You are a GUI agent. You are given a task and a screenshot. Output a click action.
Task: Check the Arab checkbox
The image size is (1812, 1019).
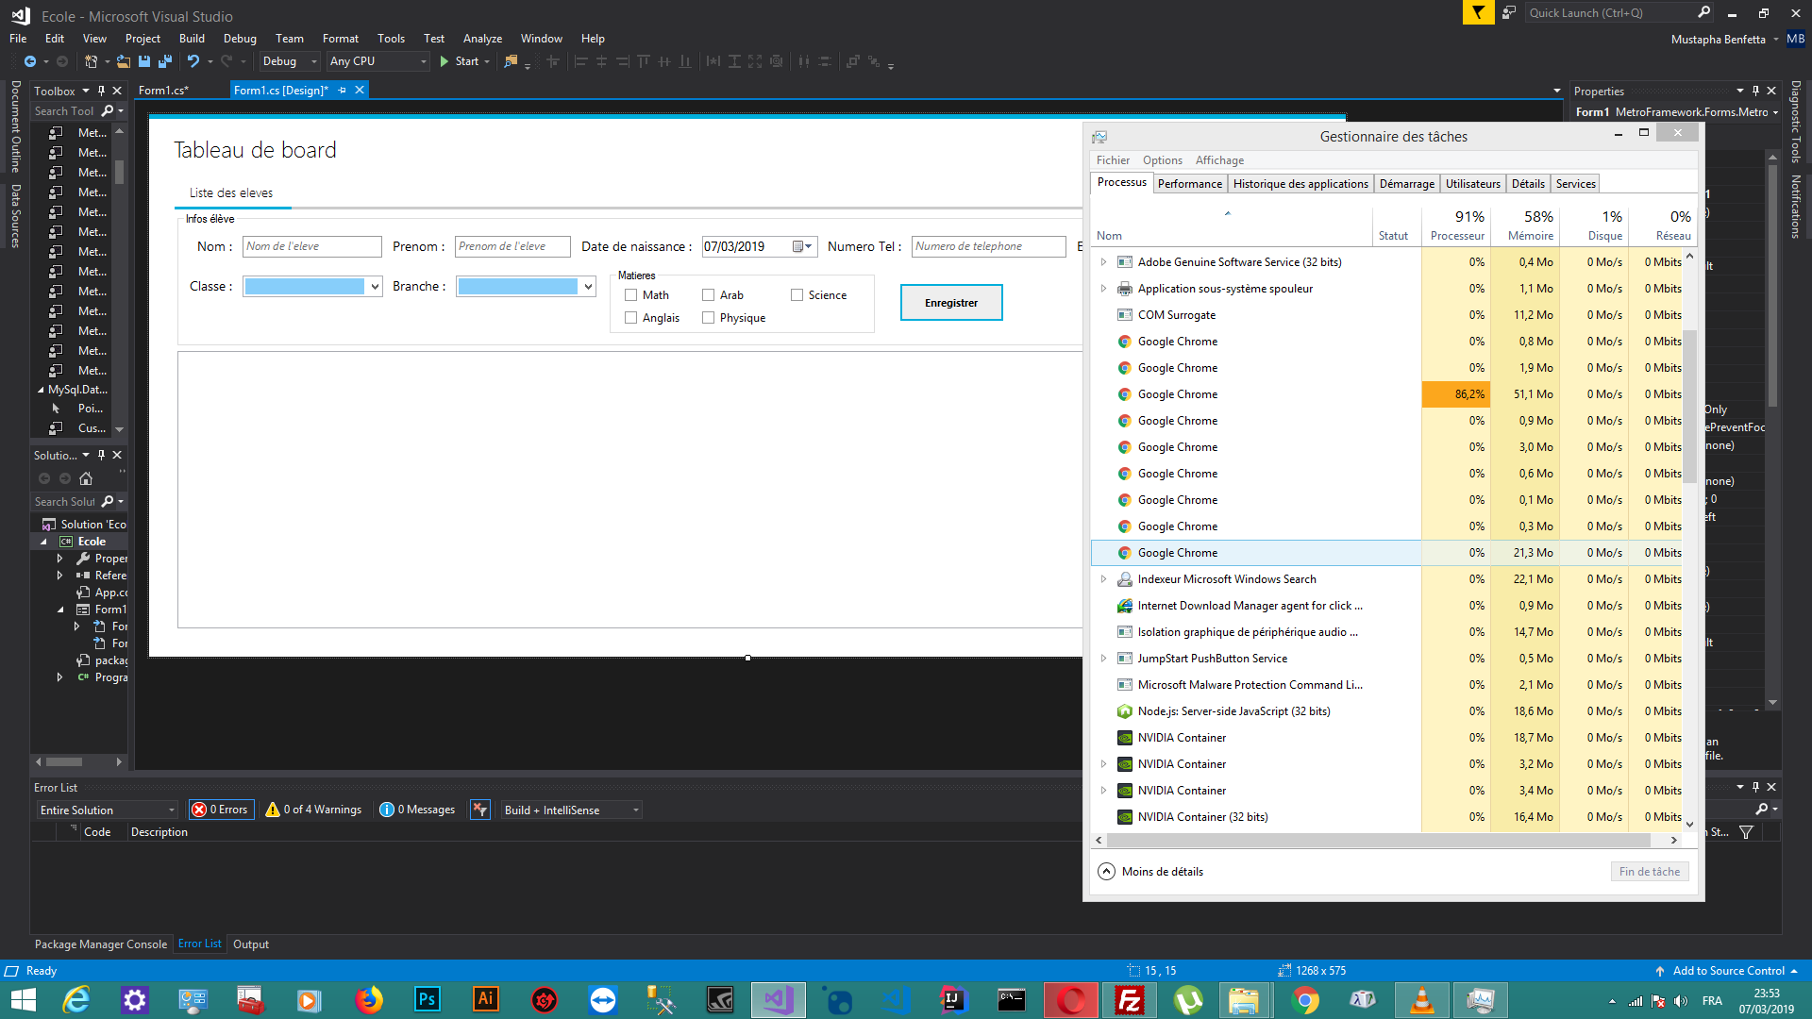click(x=708, y=295)
